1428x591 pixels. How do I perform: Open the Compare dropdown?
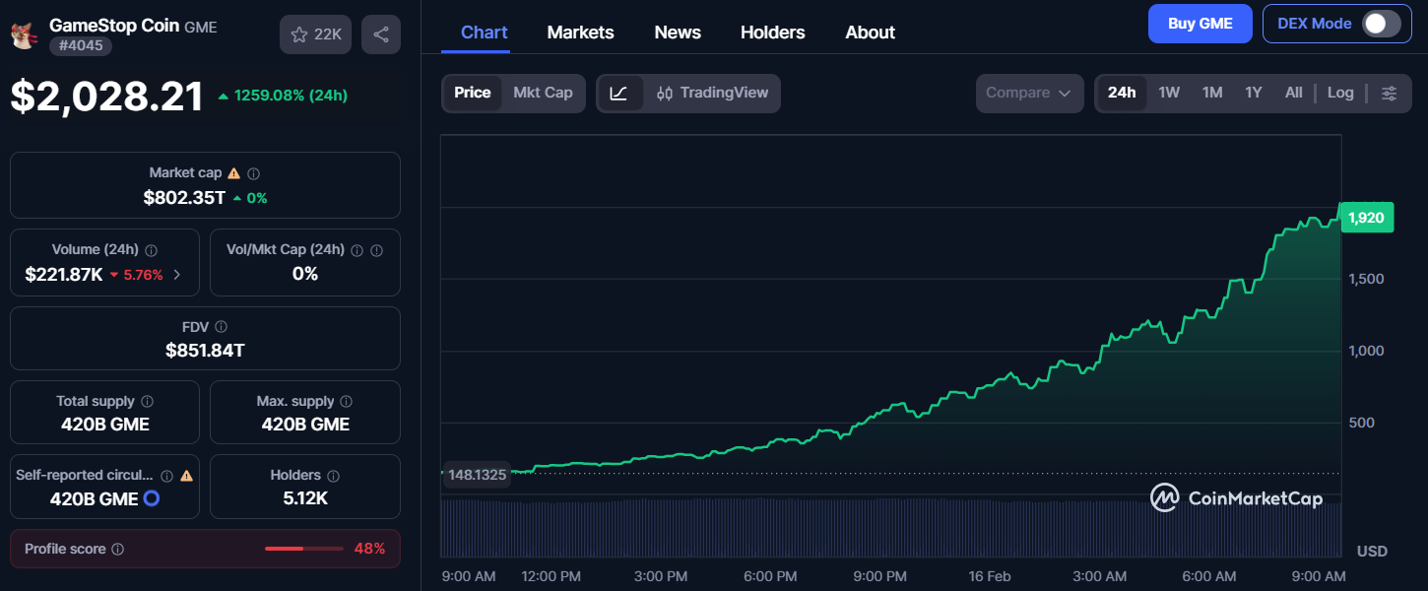tap(1029, 93)
